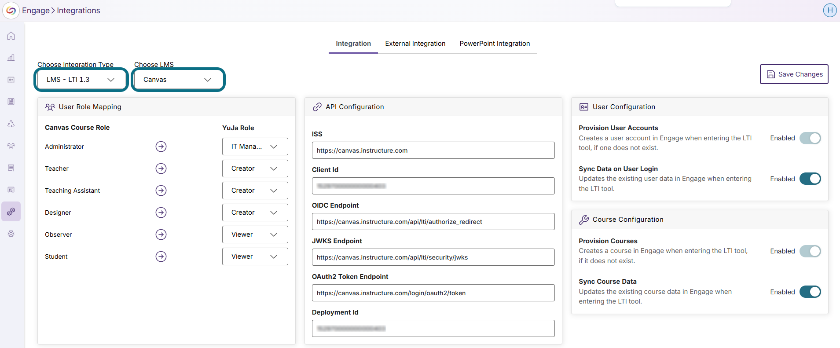
Task: Click the arrow icon beside Student role
Action: 161,256
